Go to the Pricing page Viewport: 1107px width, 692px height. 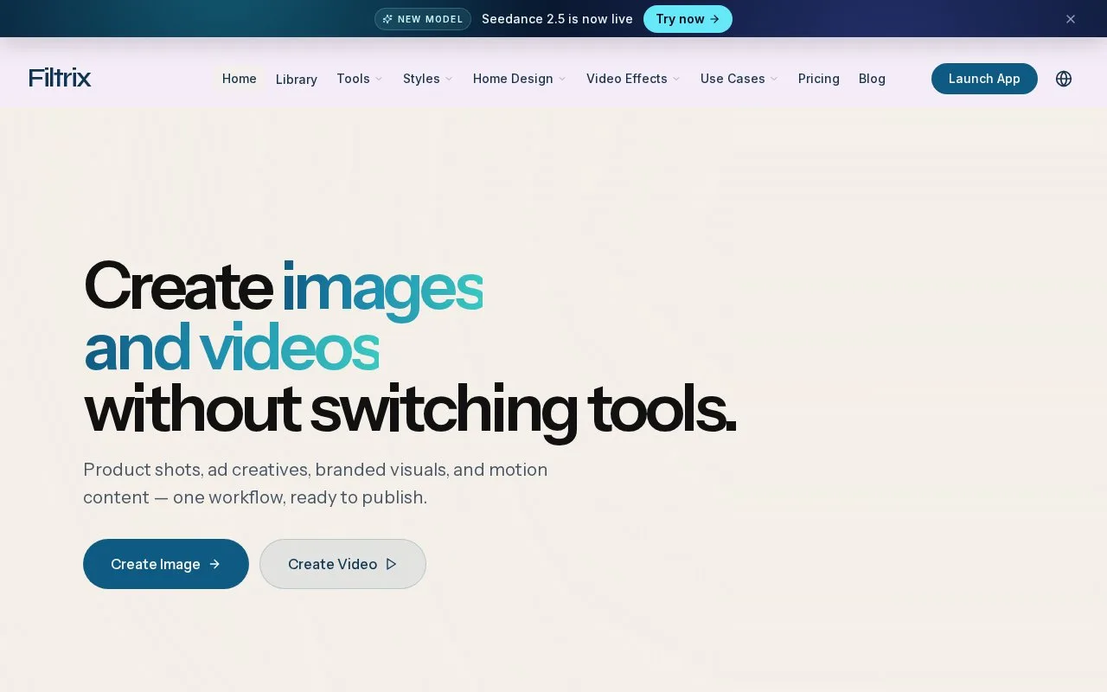click(x=819, y=79)
